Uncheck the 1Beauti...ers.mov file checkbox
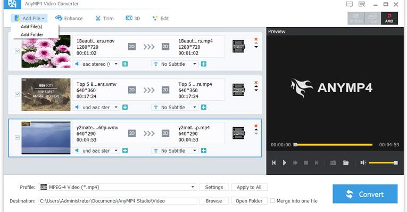This screenshot has height=212, width=407. pos(17,51)
